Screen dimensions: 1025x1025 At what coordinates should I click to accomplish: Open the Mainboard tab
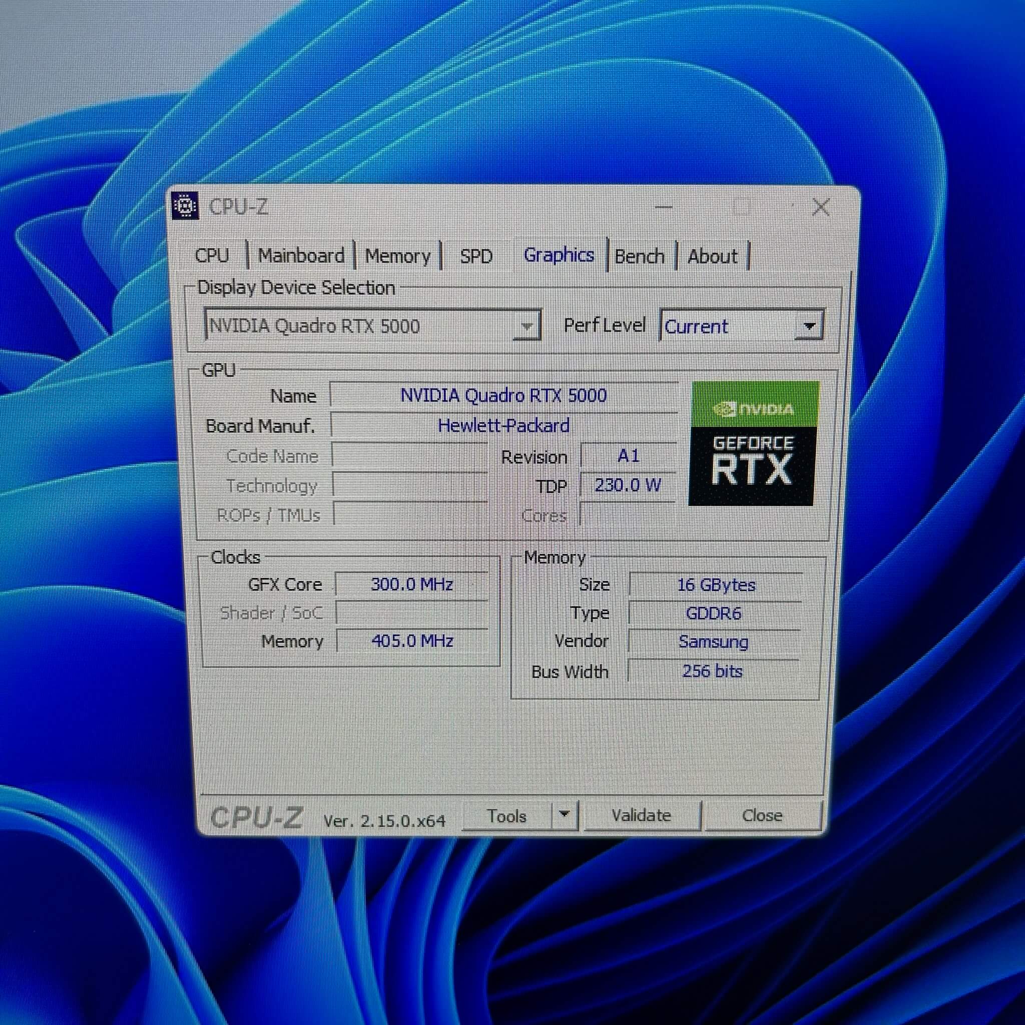(301, 256)
